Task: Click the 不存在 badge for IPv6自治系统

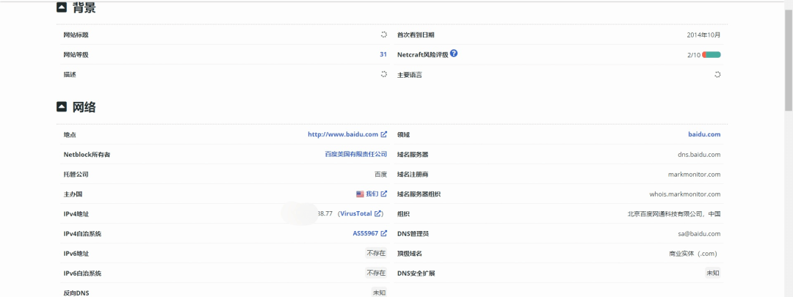Action: tap(376, 273)
